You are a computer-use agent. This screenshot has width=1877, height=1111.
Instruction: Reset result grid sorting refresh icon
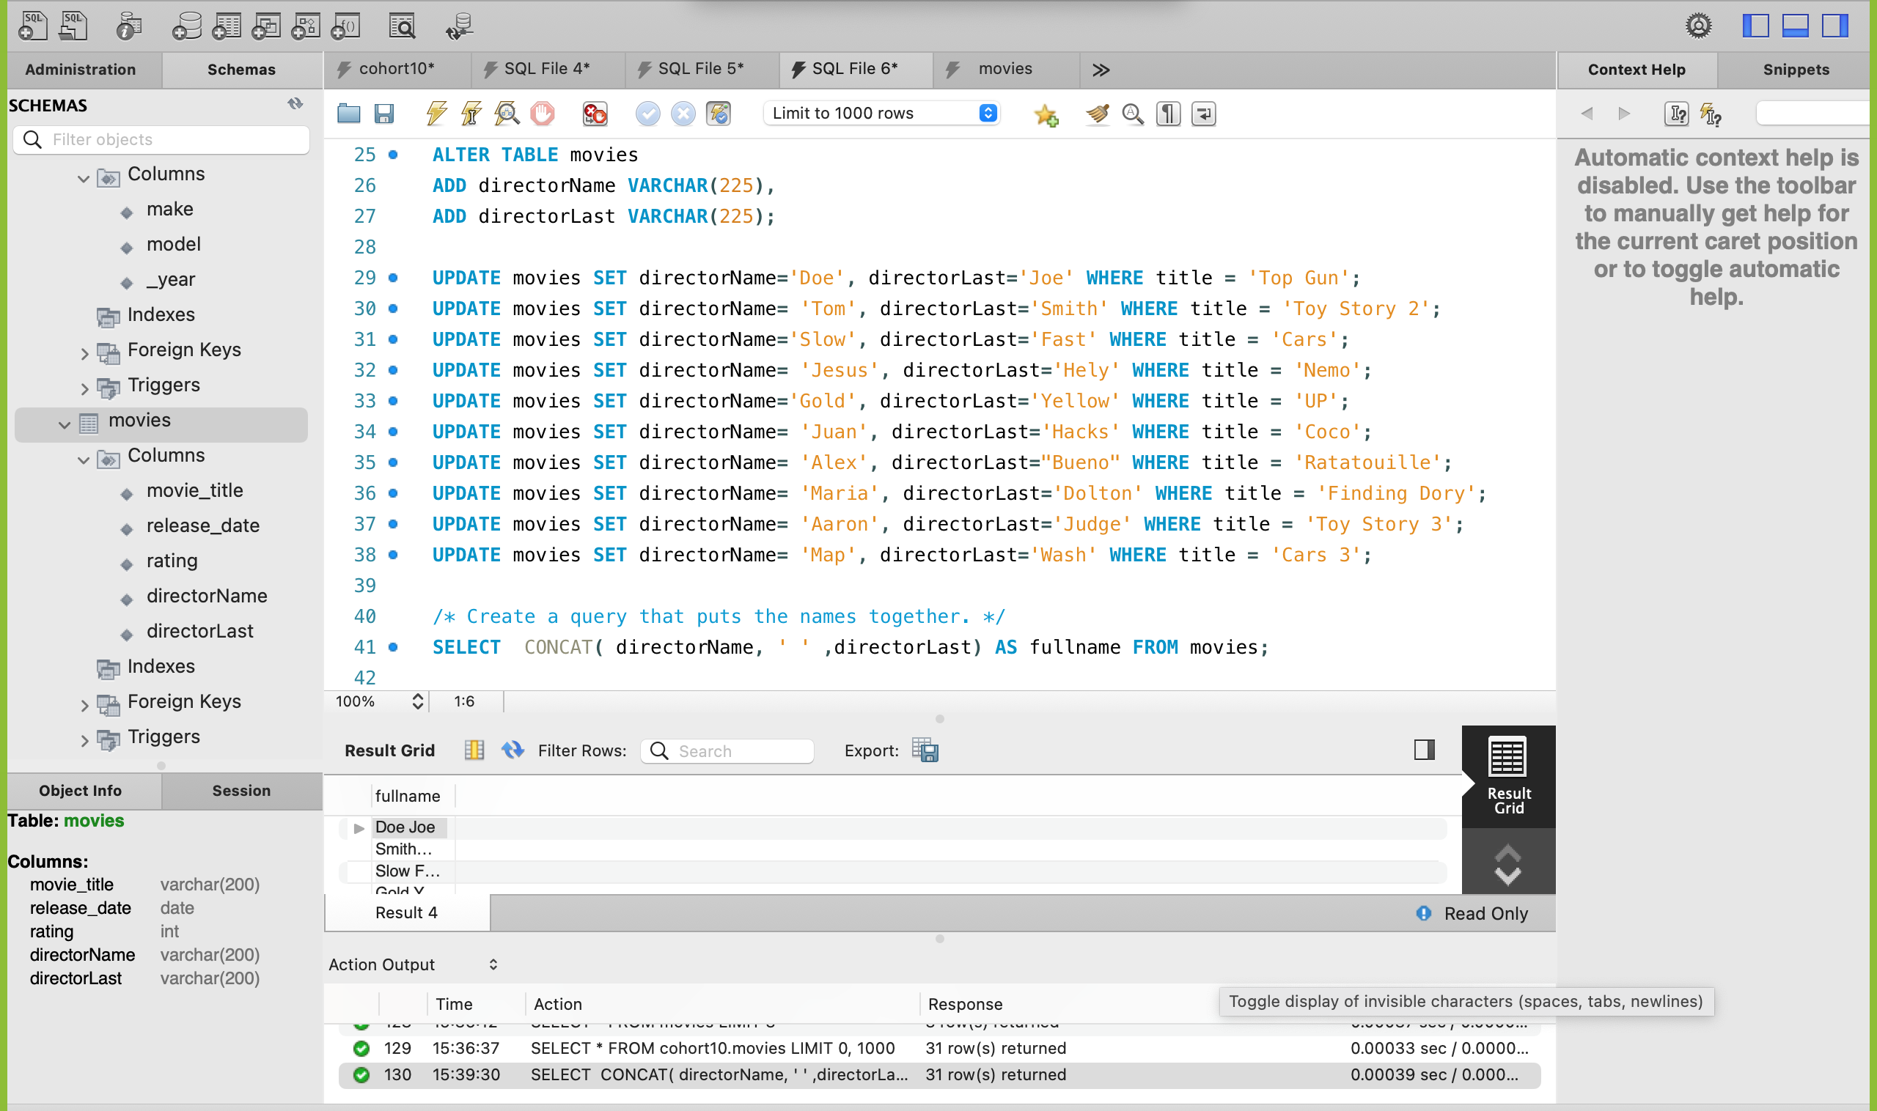click(513, 750)
